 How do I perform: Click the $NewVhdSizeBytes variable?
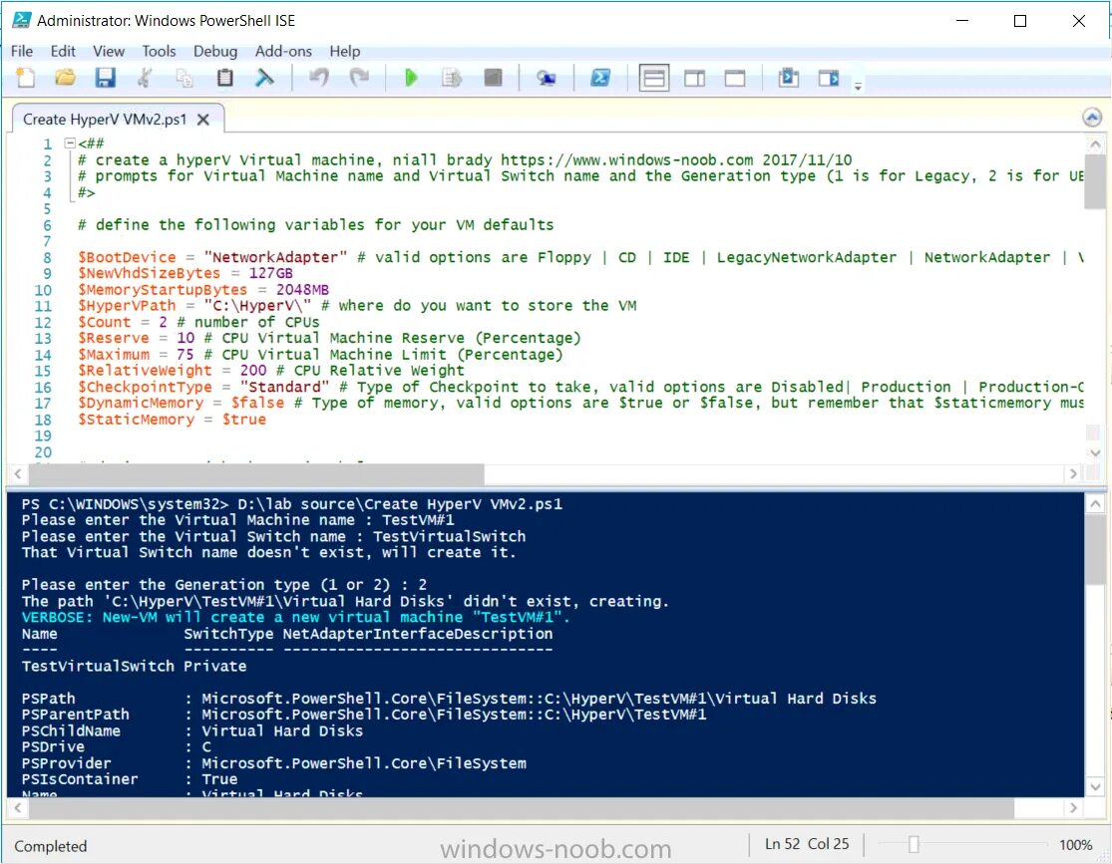tap(149, 273)
